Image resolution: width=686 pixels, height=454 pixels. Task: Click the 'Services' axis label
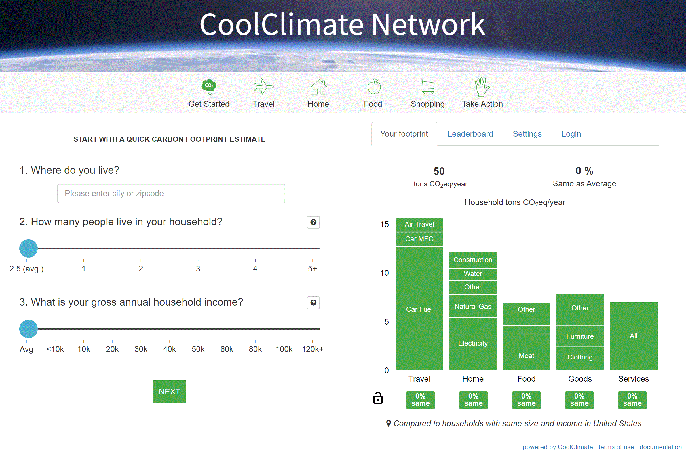[x=634, y=379]
